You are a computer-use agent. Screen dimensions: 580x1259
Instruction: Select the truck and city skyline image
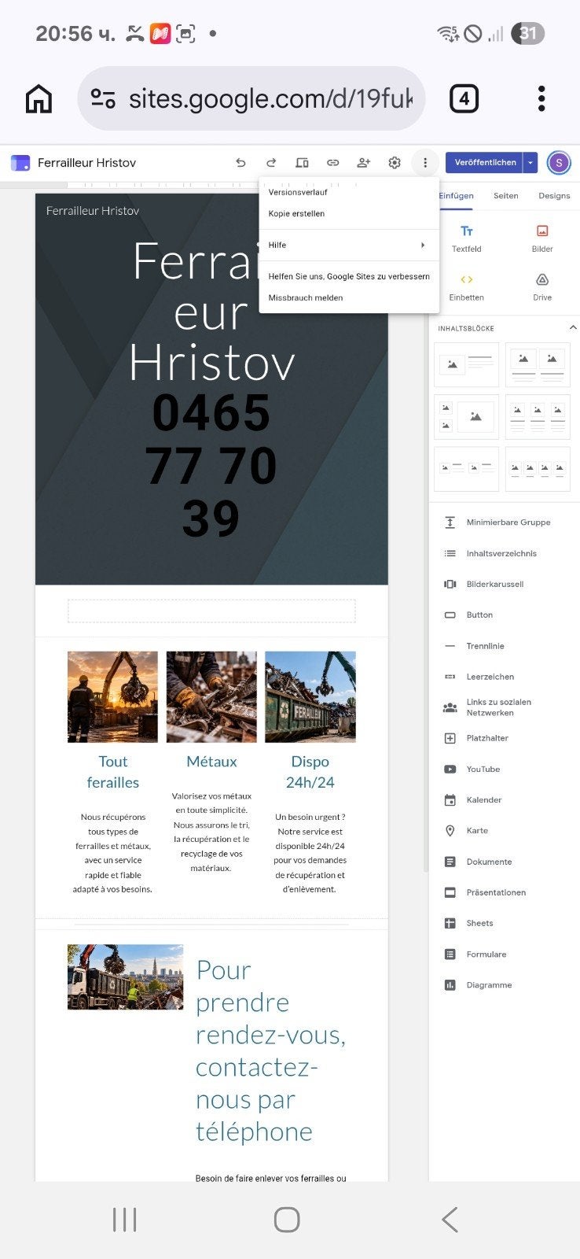(125, 977)
